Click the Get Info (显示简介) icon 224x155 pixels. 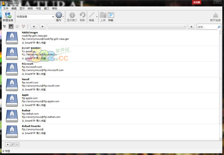[72, 15]
